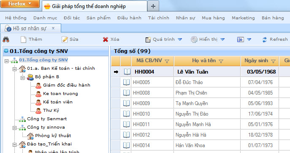The width and height of the screenshot is (290, 153).
Task: Open the Firefox menu button
Action: pyautogui.click(x=20, y=4)
